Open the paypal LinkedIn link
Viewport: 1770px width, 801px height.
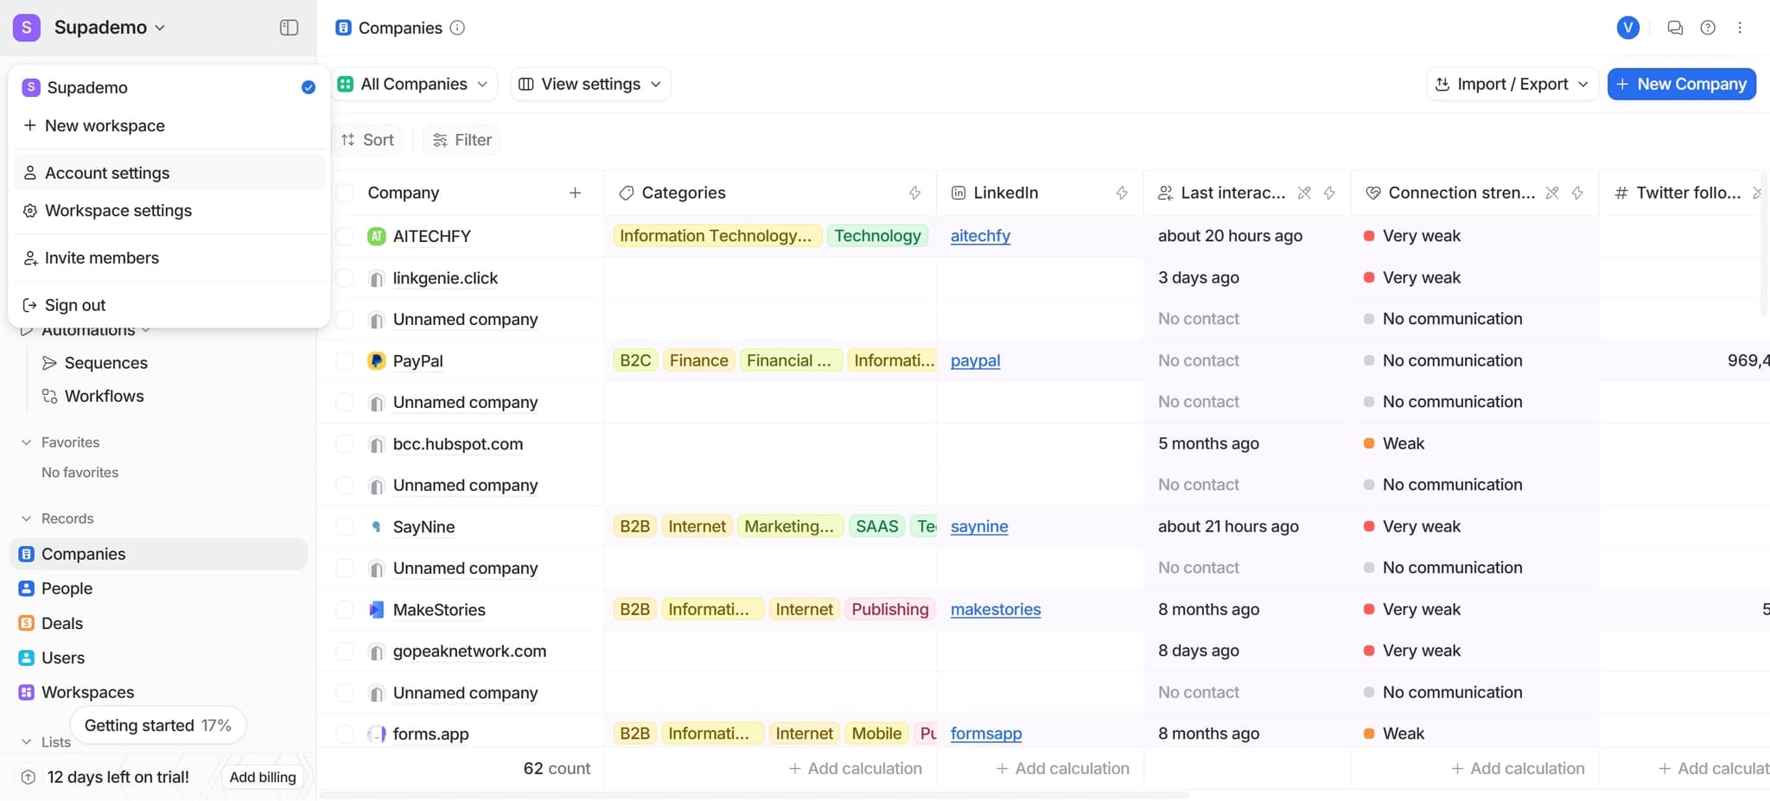[975, 360]
